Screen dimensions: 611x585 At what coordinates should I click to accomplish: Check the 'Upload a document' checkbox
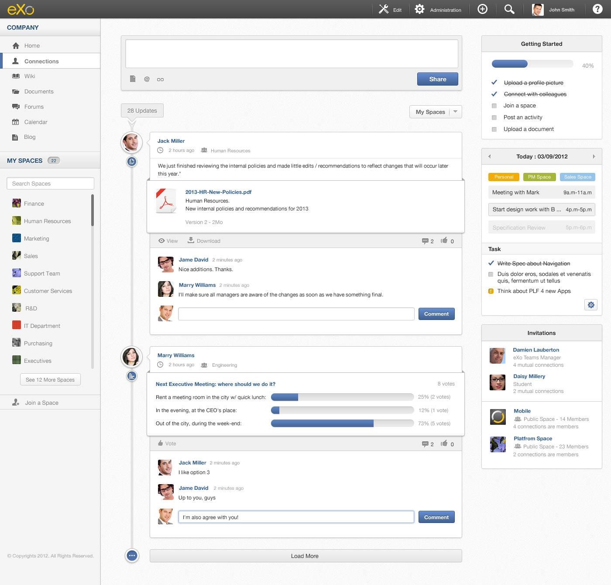[x=494, y=129]
